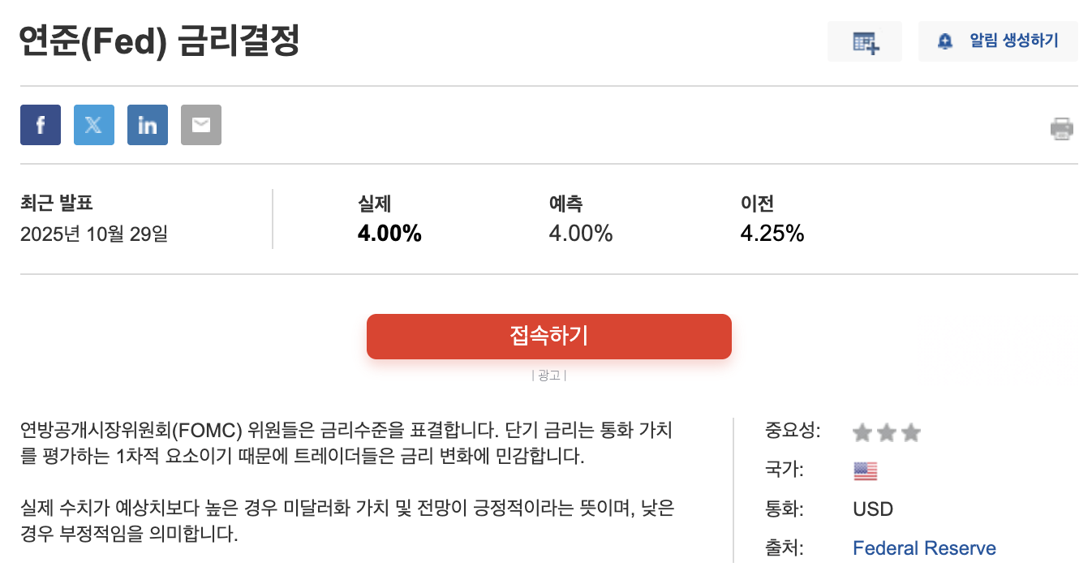
Task: Click the release date 2025년 10월 29일
Action: tap(94, 235)
